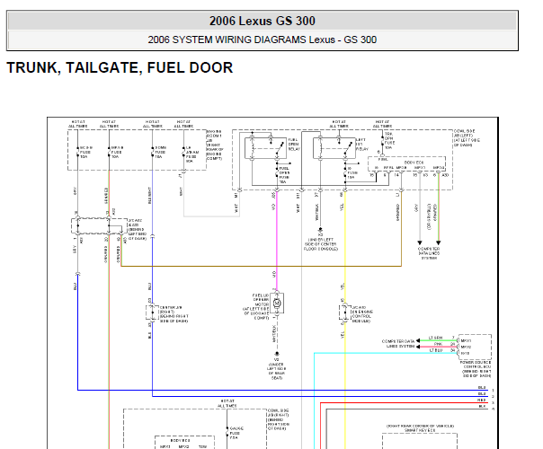Click the 'FUEL OPEN RELAY' label
The height and width of the screenshot is (449, 543).
pos(294,145)
